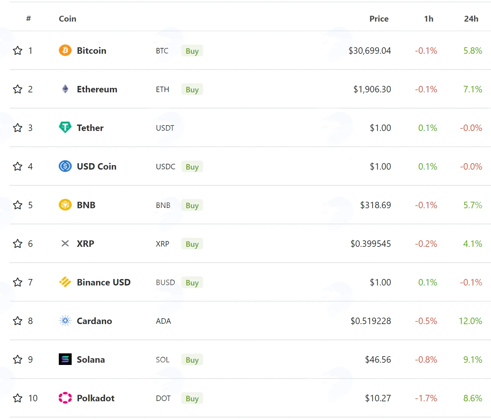The height and width of the screenshot is (419, 491).
Task: Toggle the favorite star for Bitcoin
Action: pos(18,51)
